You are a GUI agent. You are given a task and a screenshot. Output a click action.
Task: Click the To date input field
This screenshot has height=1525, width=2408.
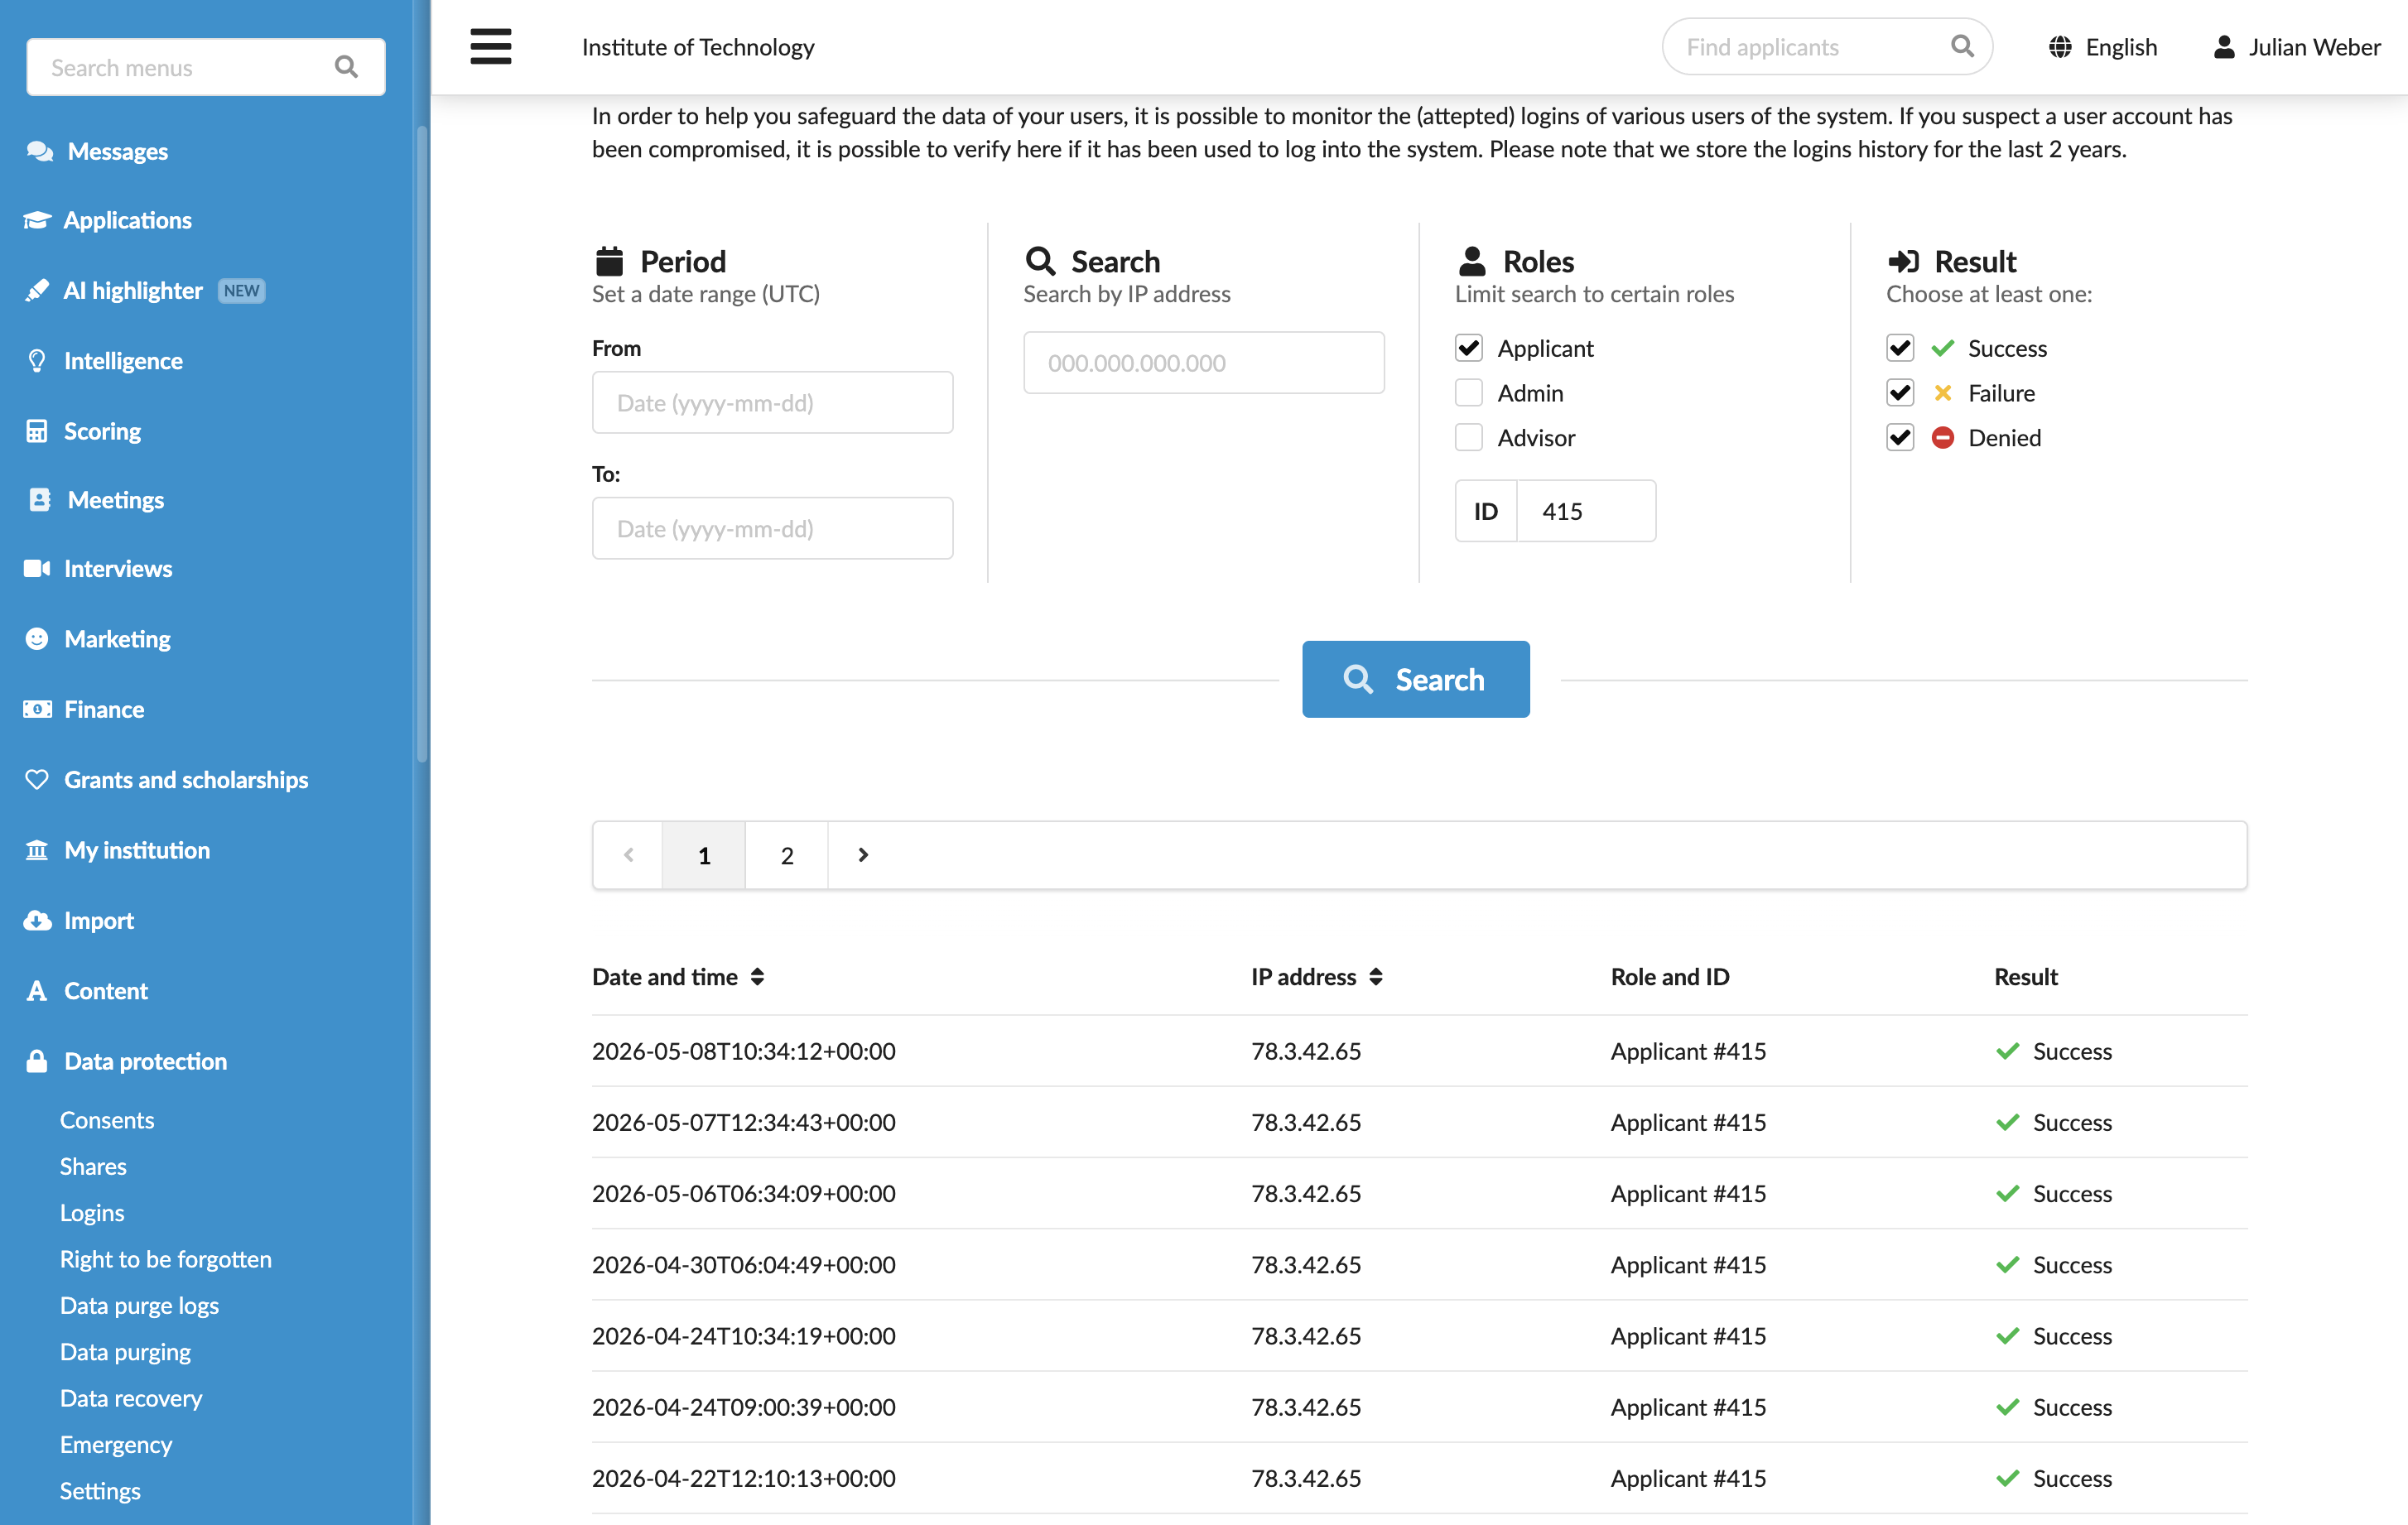[x=772, y=528]
